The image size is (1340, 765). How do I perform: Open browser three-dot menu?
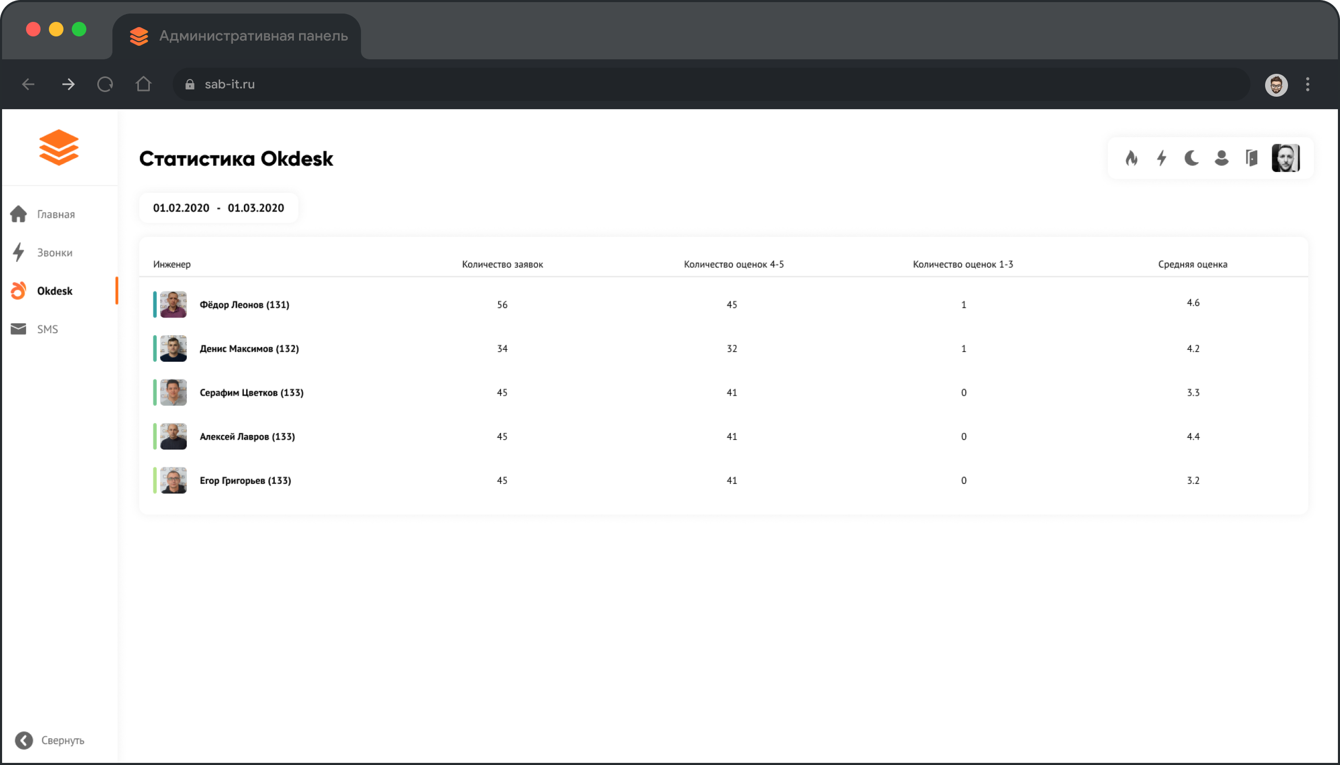pos(1308,84)
